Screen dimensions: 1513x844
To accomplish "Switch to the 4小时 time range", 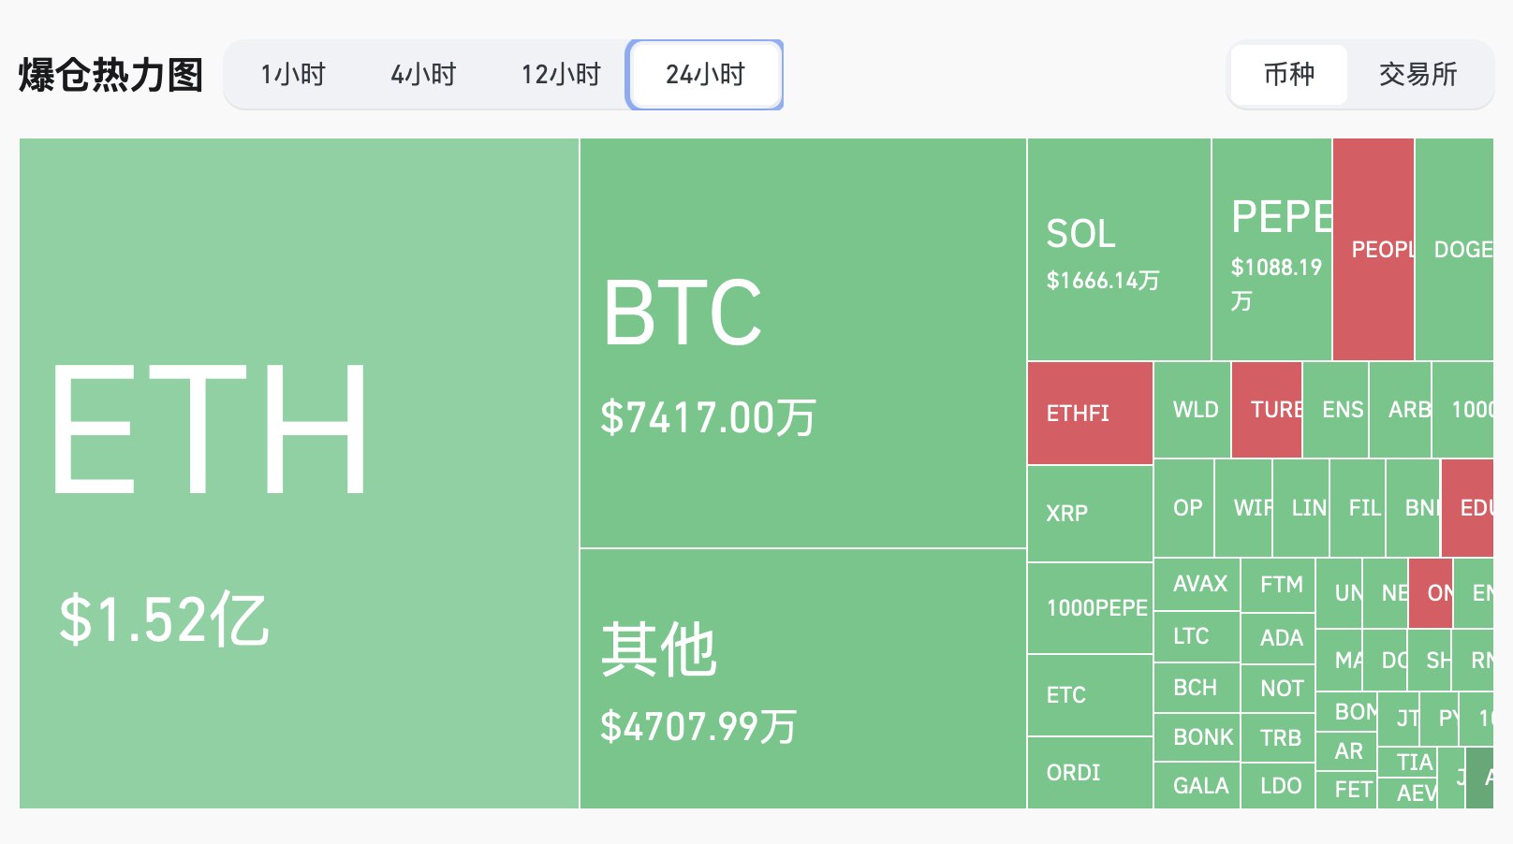I will [x=423, y=75].
